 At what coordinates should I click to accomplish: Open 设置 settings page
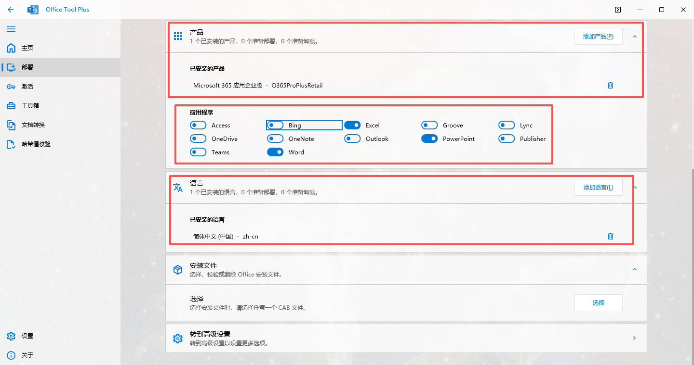point(60,336)
